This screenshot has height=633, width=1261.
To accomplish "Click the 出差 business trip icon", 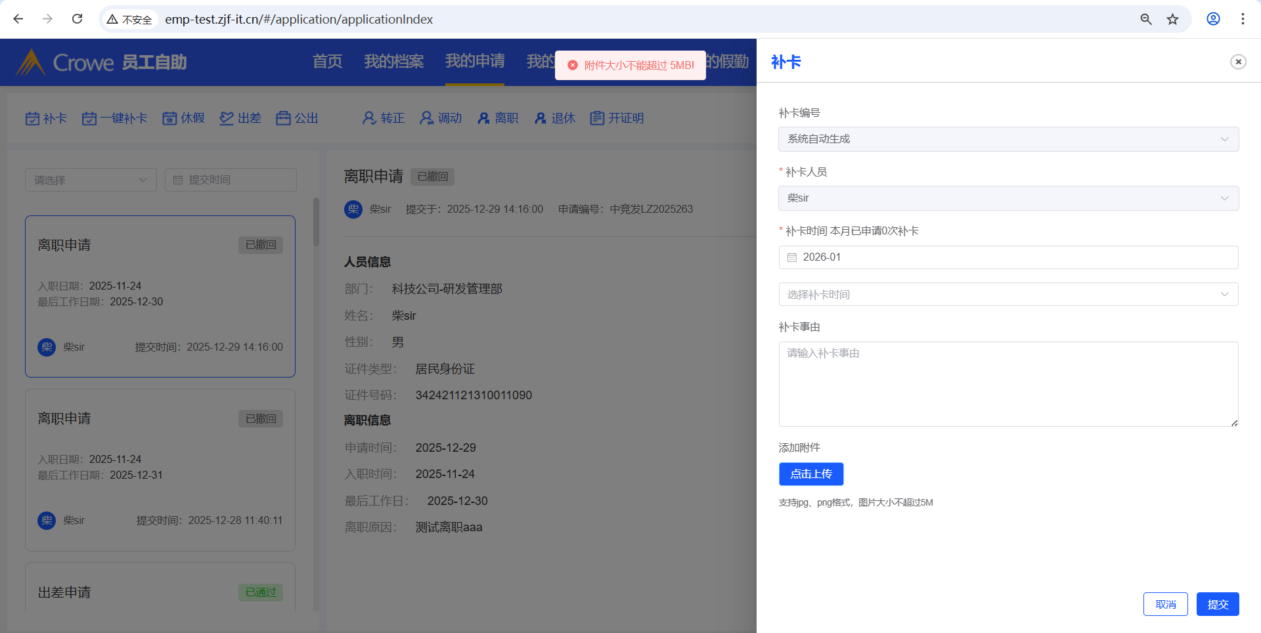I will [227, 118].
